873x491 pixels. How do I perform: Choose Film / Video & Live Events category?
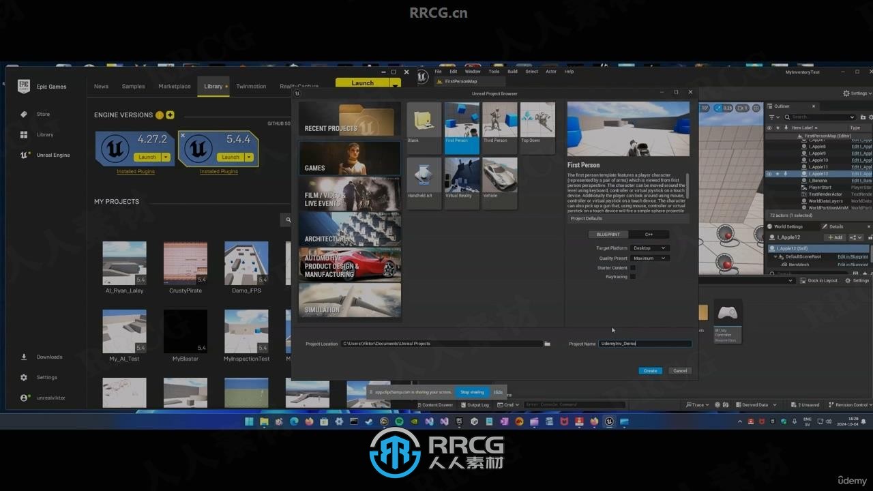tap(349, 194)
